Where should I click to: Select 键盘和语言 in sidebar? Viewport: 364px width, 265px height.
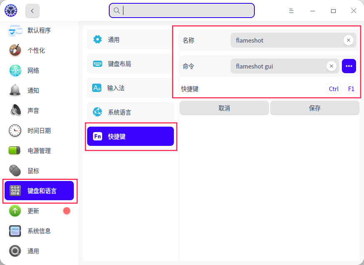(x=39, y=191)
